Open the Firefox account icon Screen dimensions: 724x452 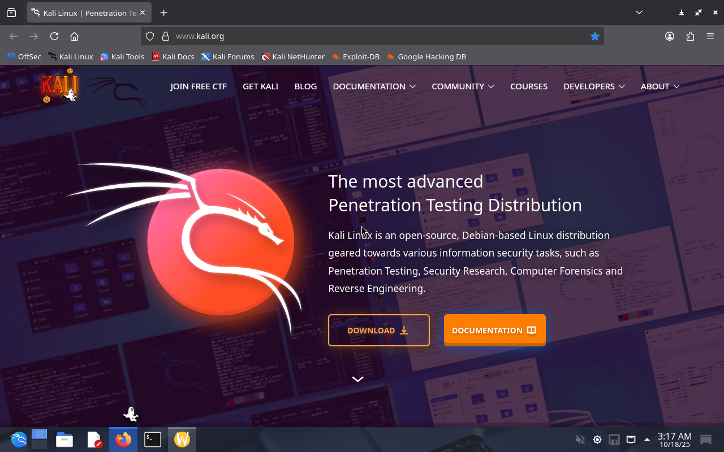point(670,36)
